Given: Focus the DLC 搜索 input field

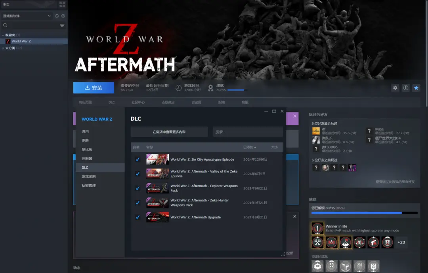Looking at the screenshot, I should tap(248, 132).
